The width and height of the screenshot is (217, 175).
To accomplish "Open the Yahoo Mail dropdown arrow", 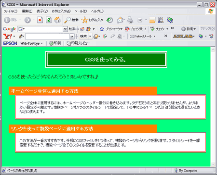I will coord(154,37).
